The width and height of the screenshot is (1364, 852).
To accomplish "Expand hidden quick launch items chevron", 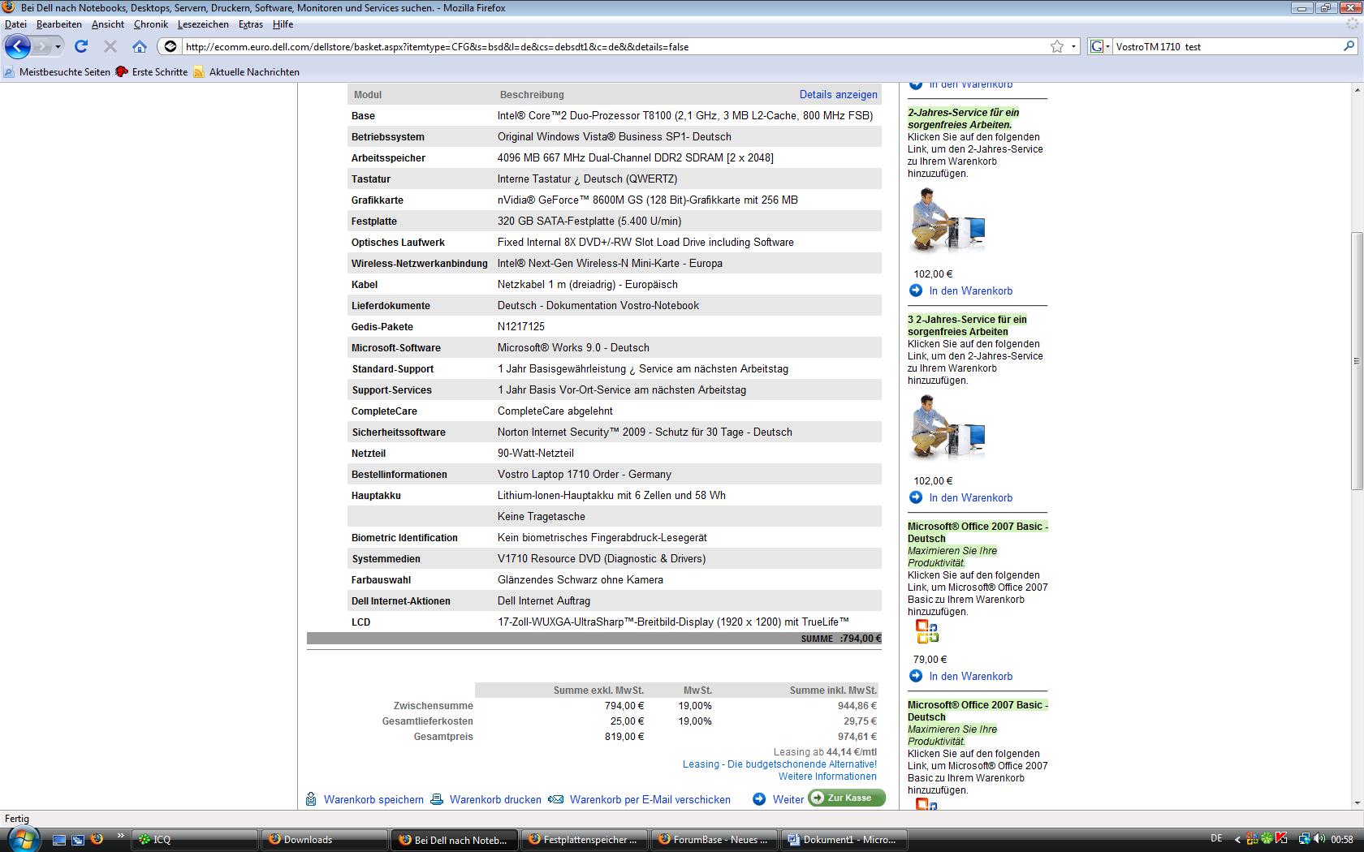I will [x=121, y=835].
